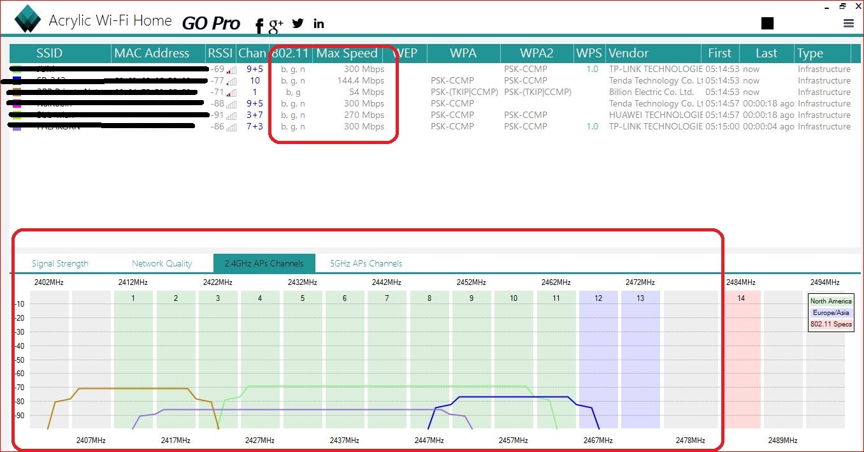
Task: Sort by the First column header
Action: pos(720,54)
